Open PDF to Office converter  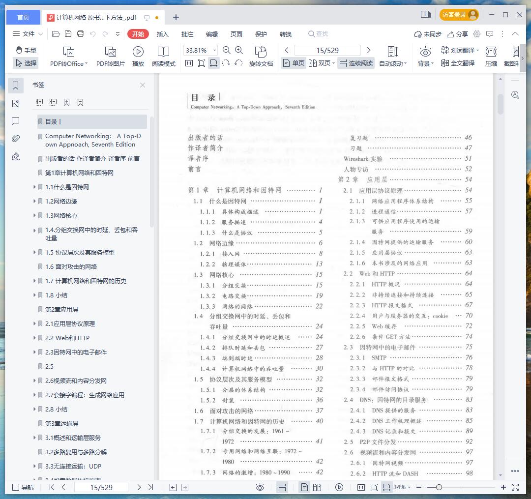tap(69, 57)
